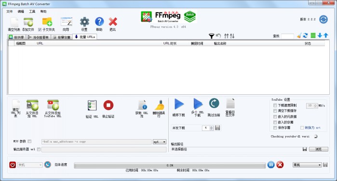Open the log file document icon
The image size is (337, 181).
pyautogui.click(x=230, y=103)
